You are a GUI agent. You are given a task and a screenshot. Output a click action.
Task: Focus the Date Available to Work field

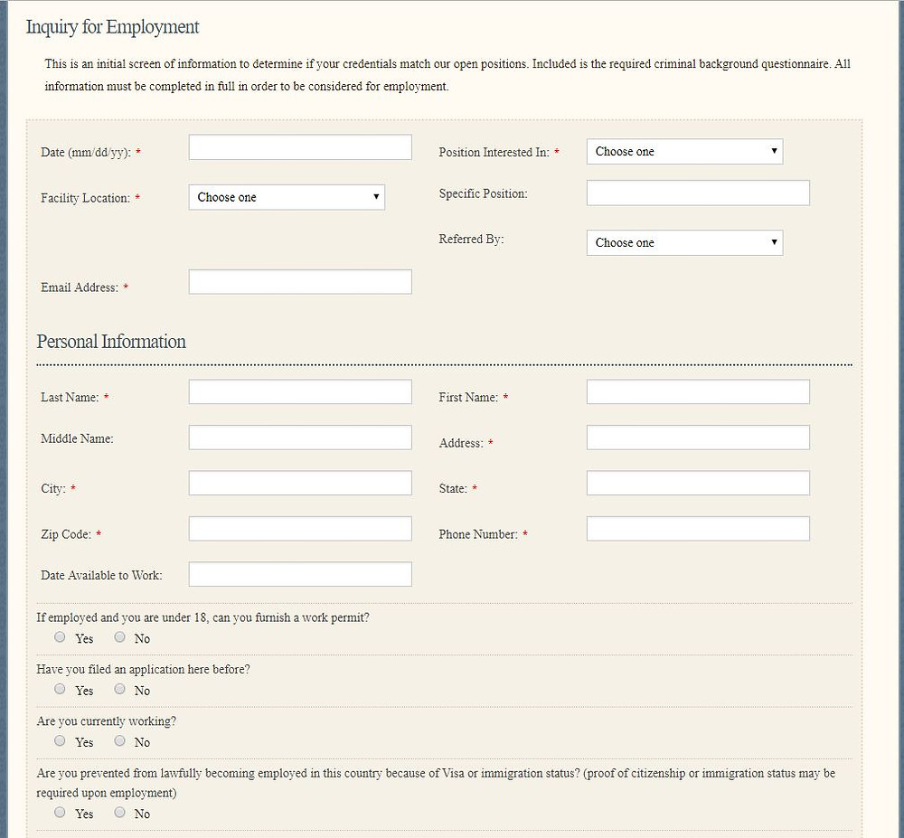(300, 574)
